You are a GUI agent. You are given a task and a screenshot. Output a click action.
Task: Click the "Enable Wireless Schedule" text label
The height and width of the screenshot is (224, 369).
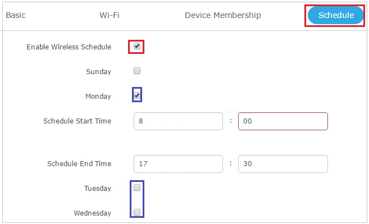pyautogui.click(x=69, y=47)
